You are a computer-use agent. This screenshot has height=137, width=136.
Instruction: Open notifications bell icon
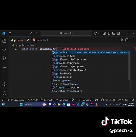133,100
